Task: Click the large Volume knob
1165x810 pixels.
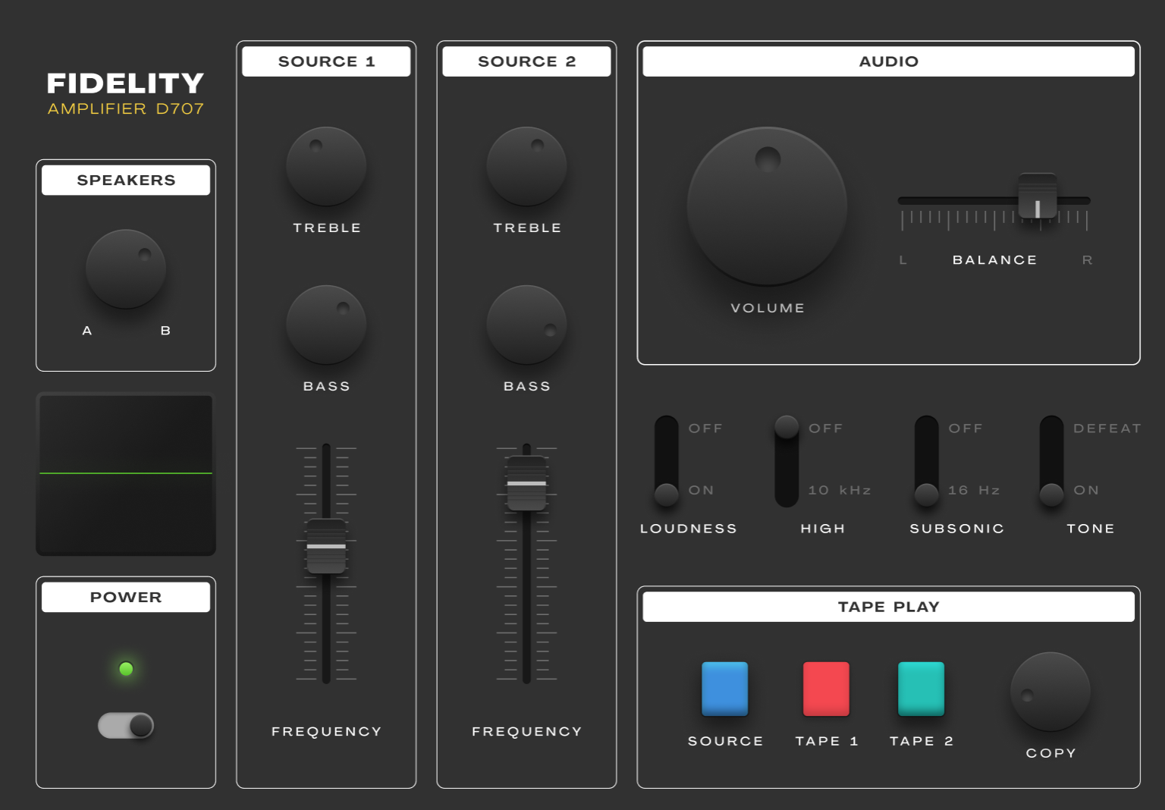Action: tap(767, 206)
